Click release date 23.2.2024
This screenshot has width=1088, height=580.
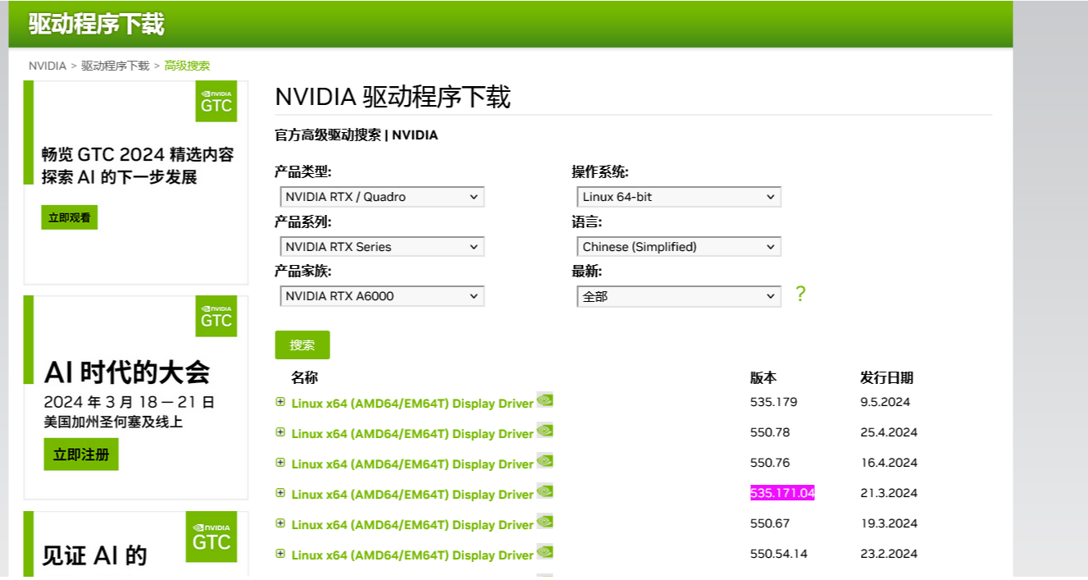point(889,554)
